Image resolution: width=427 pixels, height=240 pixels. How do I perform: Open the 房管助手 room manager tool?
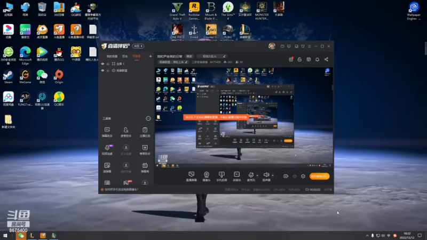pos(126,132)
